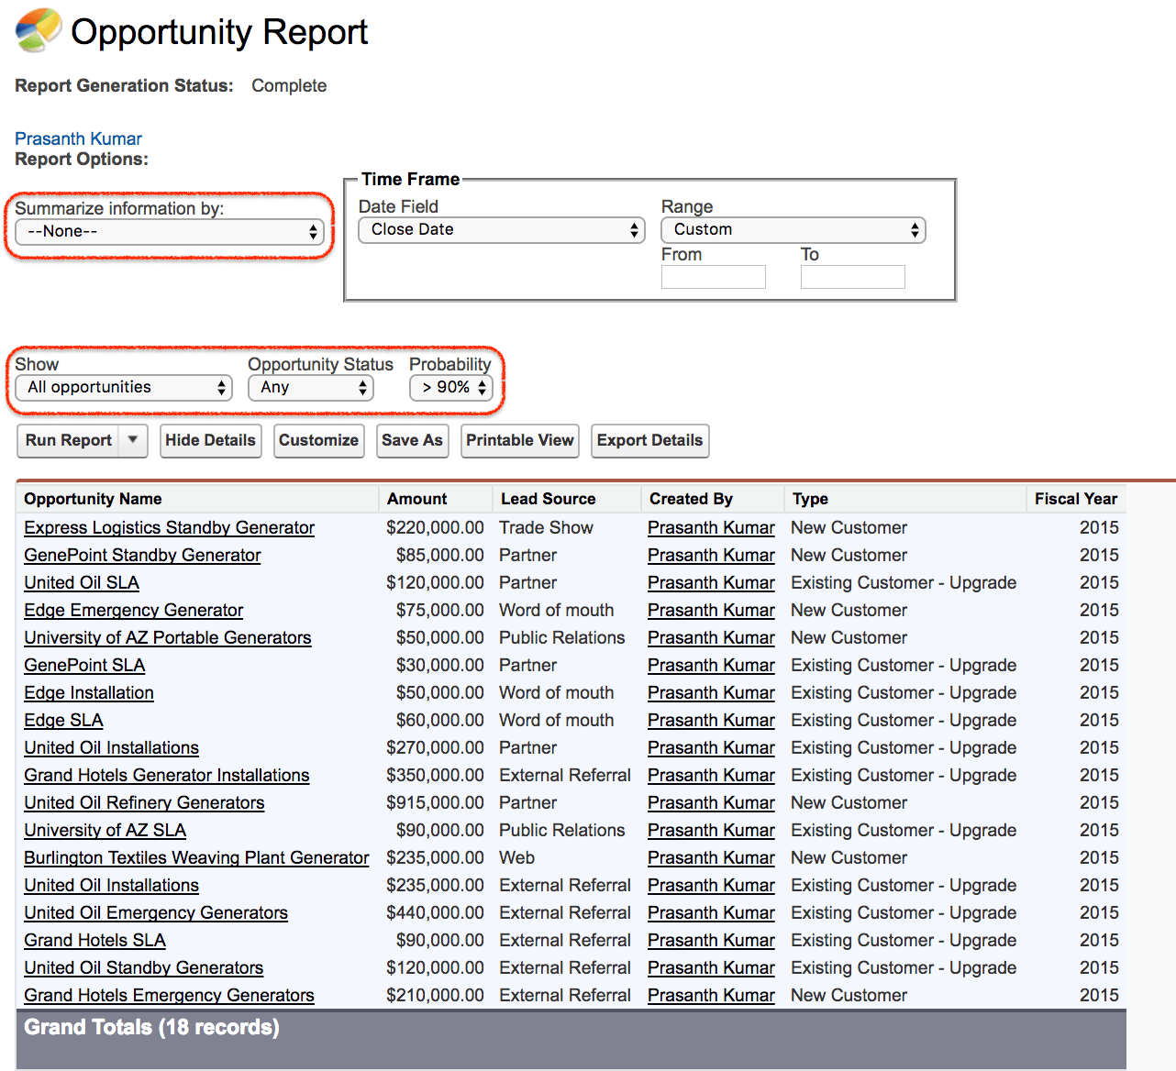The width and height of the screenshot is (1176, 1071).
Task: Click the To date input field
Action: (853, 277)
